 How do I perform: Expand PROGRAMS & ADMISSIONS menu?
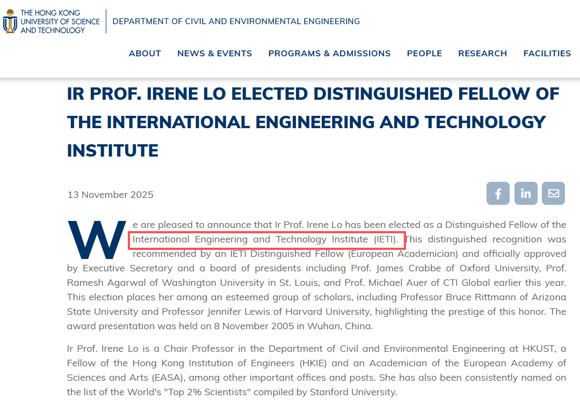[x=329, y=54]
